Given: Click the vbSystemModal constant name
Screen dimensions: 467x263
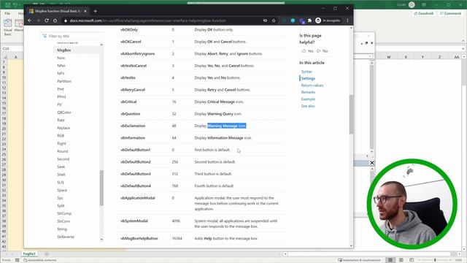Looking at the screenshot, I should tap(134, 221).
